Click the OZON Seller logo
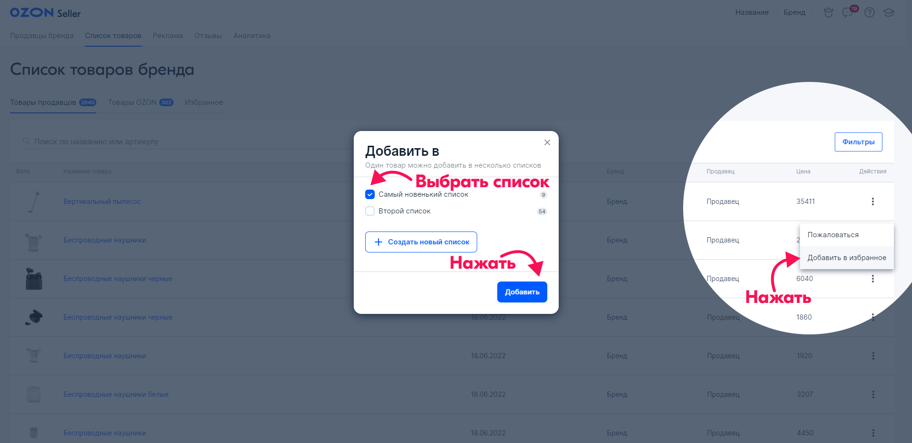Viewport: 912px width, 443px height. tap(45, 13)
